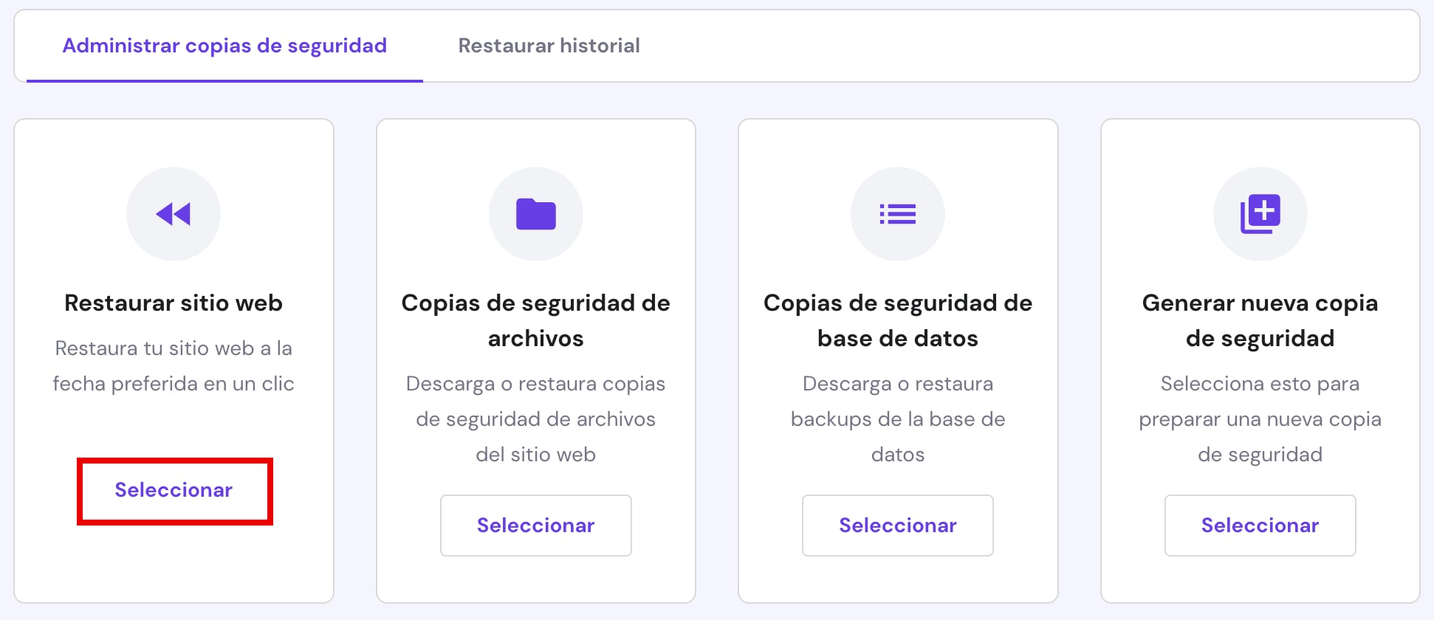
Task: Select the folder icon in Copias de seguridad de archivos
Action: pyautogui.click(x=535, y=213)
